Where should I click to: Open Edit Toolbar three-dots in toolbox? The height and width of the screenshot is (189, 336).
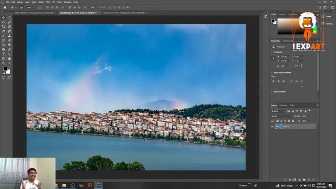(x=9, y=63)
